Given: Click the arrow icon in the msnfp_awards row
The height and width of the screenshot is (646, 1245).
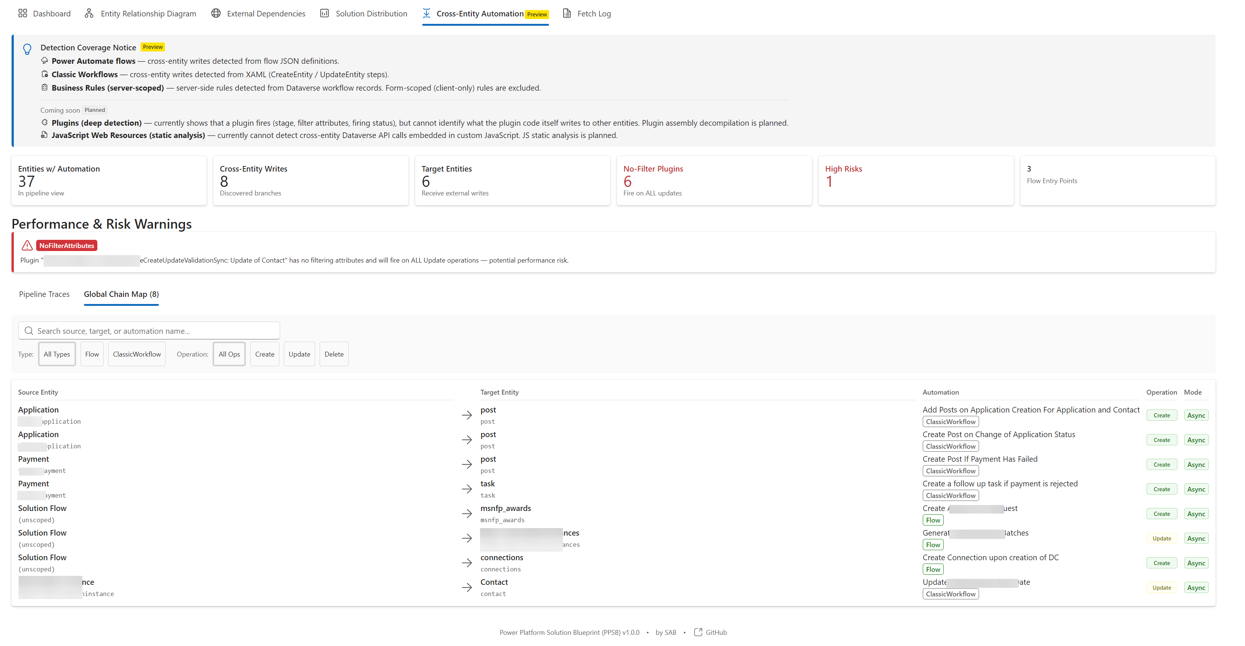Looking at the screenshot, I should pos(467,513).
